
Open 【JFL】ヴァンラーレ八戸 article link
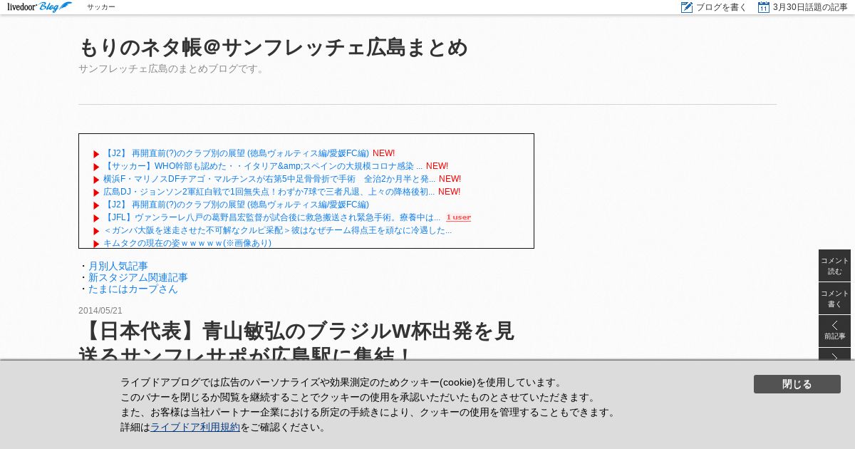click(271, 217)
